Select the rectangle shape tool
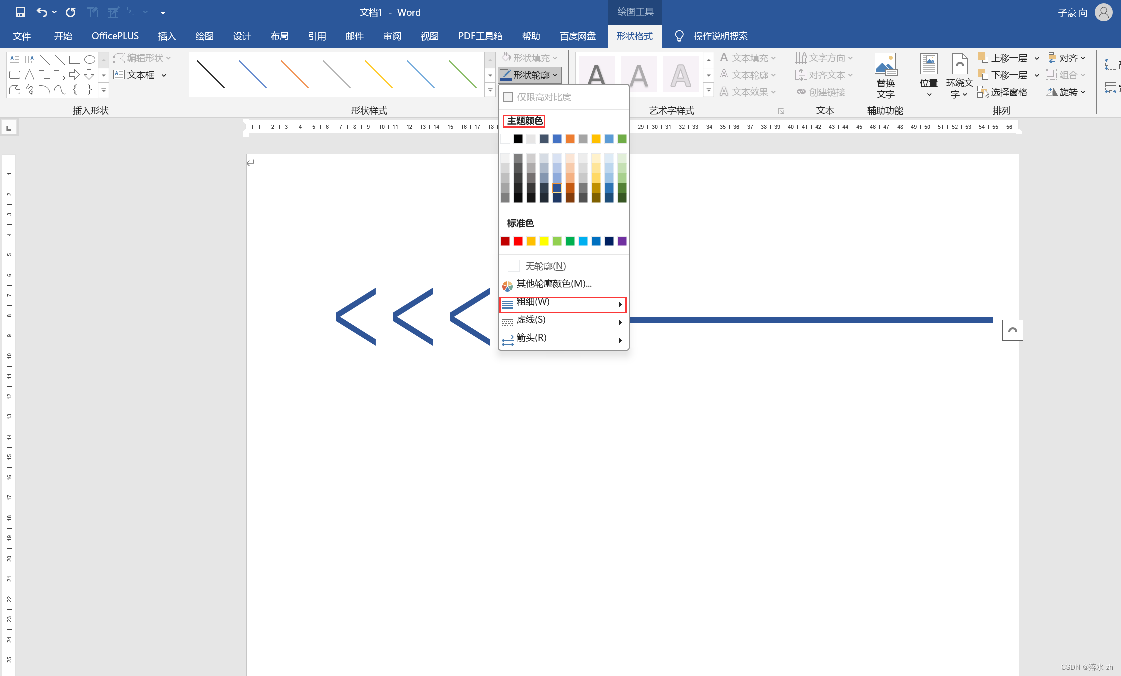The width and height of the screenshot is (1121, 676). [75, 60]
